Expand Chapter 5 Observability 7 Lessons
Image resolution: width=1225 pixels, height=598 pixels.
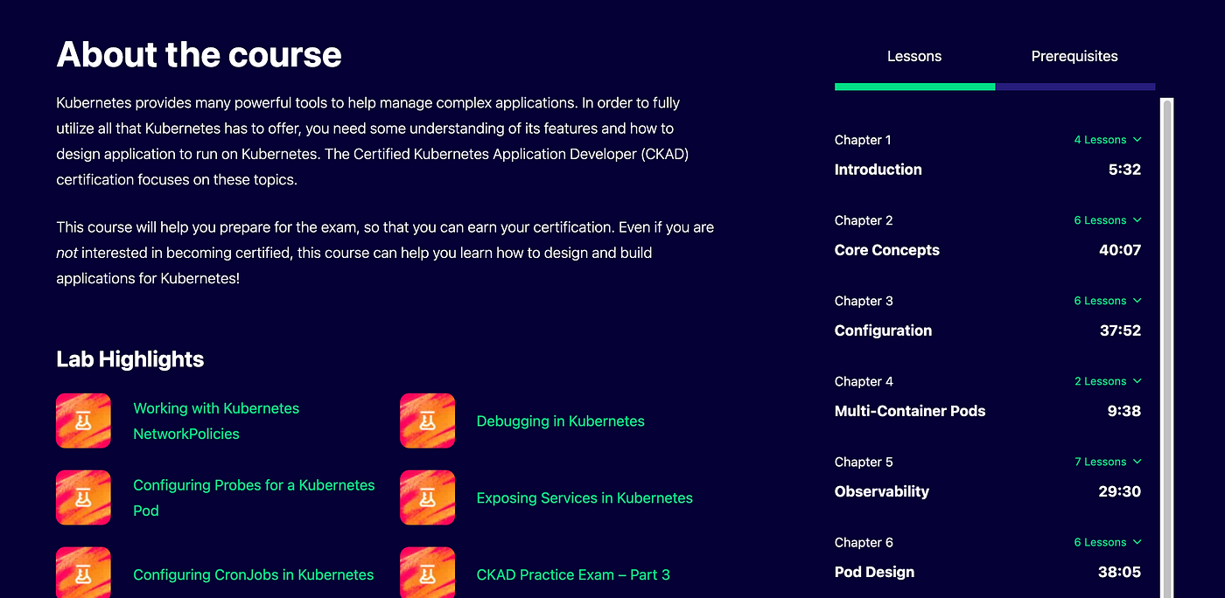tap(1108, 462)
